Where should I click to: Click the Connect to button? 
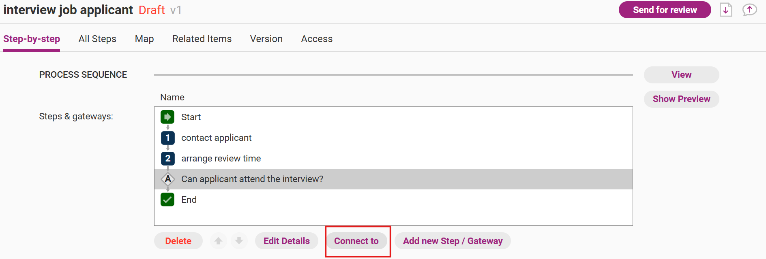pos(356,241)
